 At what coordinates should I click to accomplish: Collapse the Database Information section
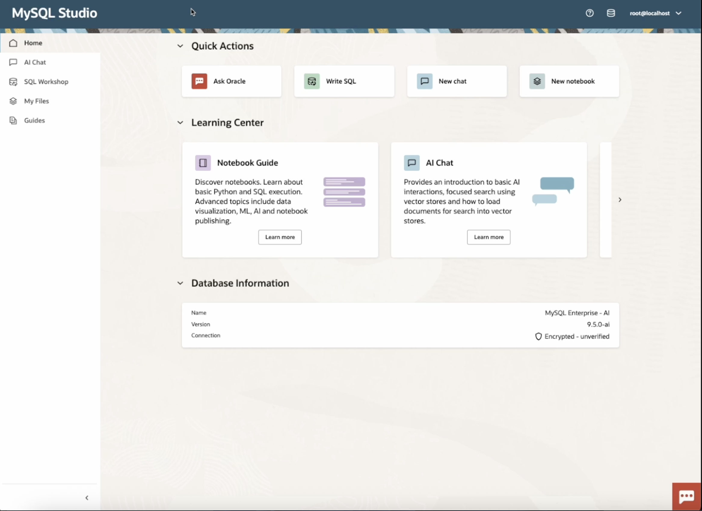pyautogui.click(x=180, y=283)
